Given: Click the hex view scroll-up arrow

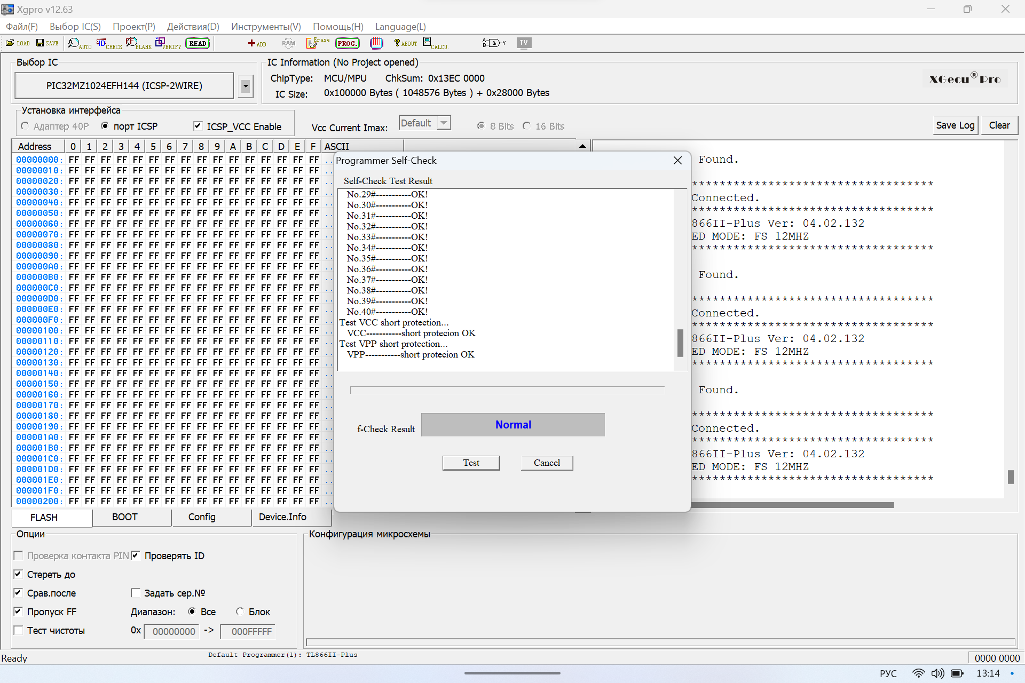Looking at the screenshot, I should pos(582,146).
